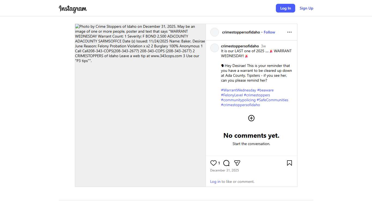Open the #FelonyLevel hashtag
This screenshot has height=209, width=372.
[232, 95]
